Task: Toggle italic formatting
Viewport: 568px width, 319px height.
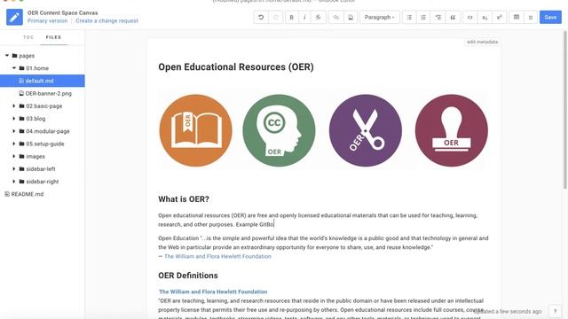Action: pyautogui.click(x=304, y=17)
